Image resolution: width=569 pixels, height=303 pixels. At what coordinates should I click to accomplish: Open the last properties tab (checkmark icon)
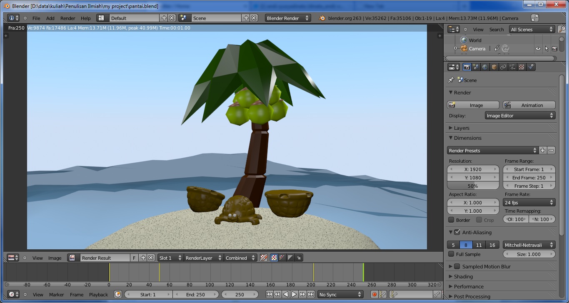tap(531, 67)
